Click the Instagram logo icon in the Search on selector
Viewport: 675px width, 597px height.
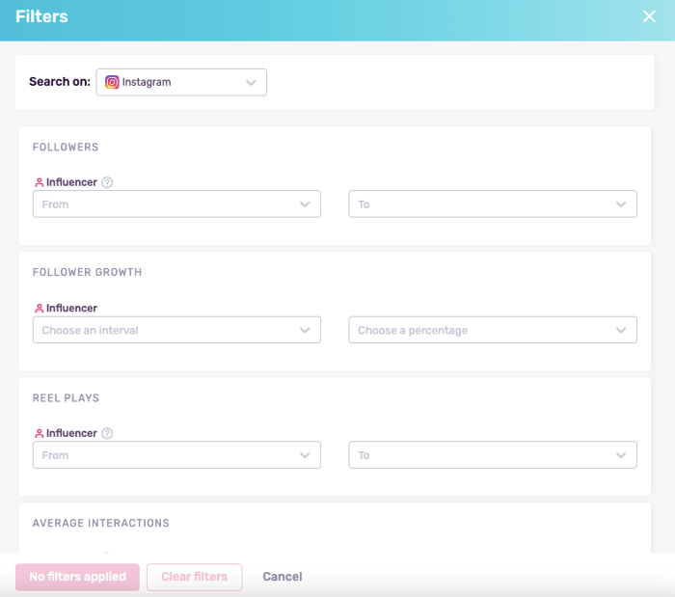[x=112, y=82]
